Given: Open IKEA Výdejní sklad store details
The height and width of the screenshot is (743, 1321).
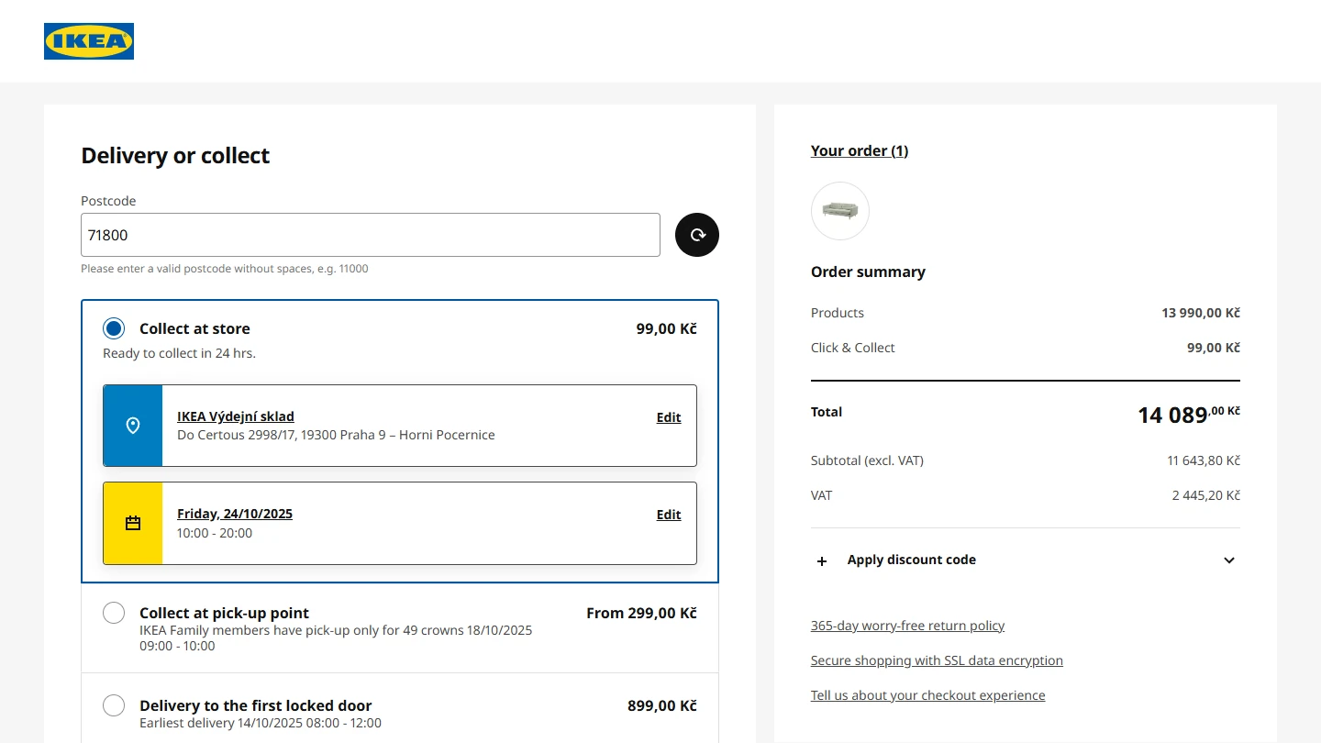Looking at the screenshot, I should (x=235, y=416).
